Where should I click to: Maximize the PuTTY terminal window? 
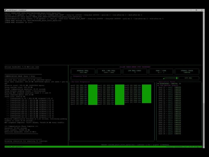click(x=196, y=10)
